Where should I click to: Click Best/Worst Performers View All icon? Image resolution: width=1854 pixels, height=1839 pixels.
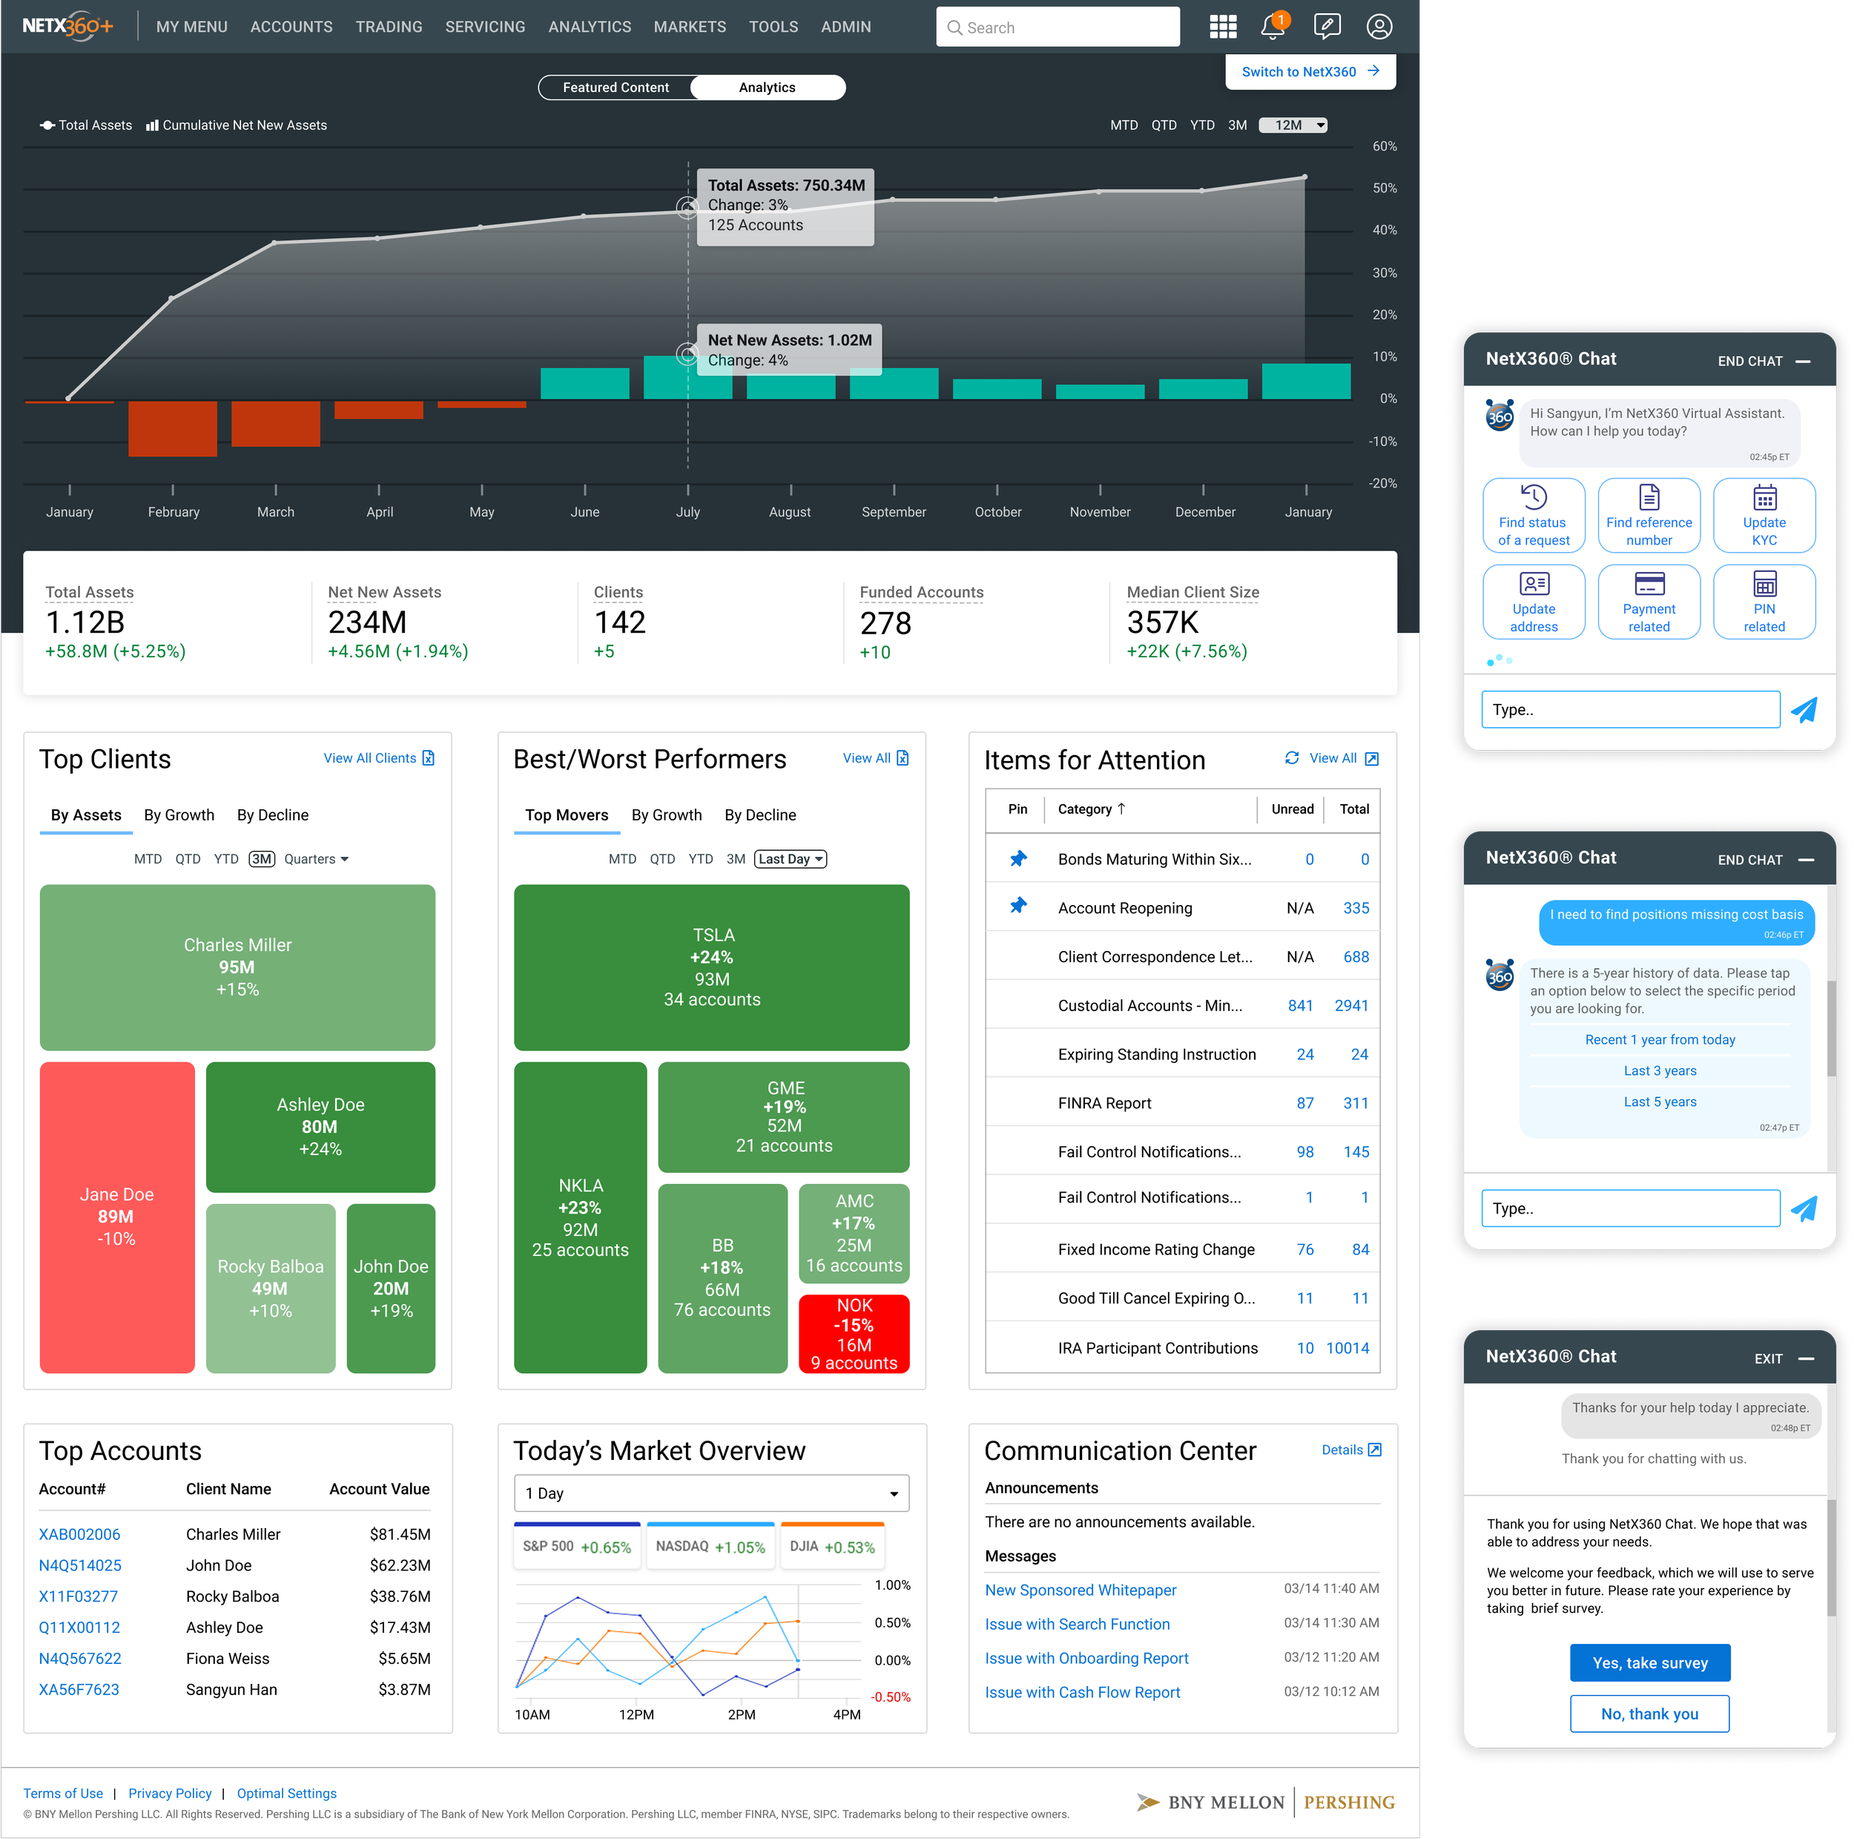pyautogui.click(x=902, y=757)
